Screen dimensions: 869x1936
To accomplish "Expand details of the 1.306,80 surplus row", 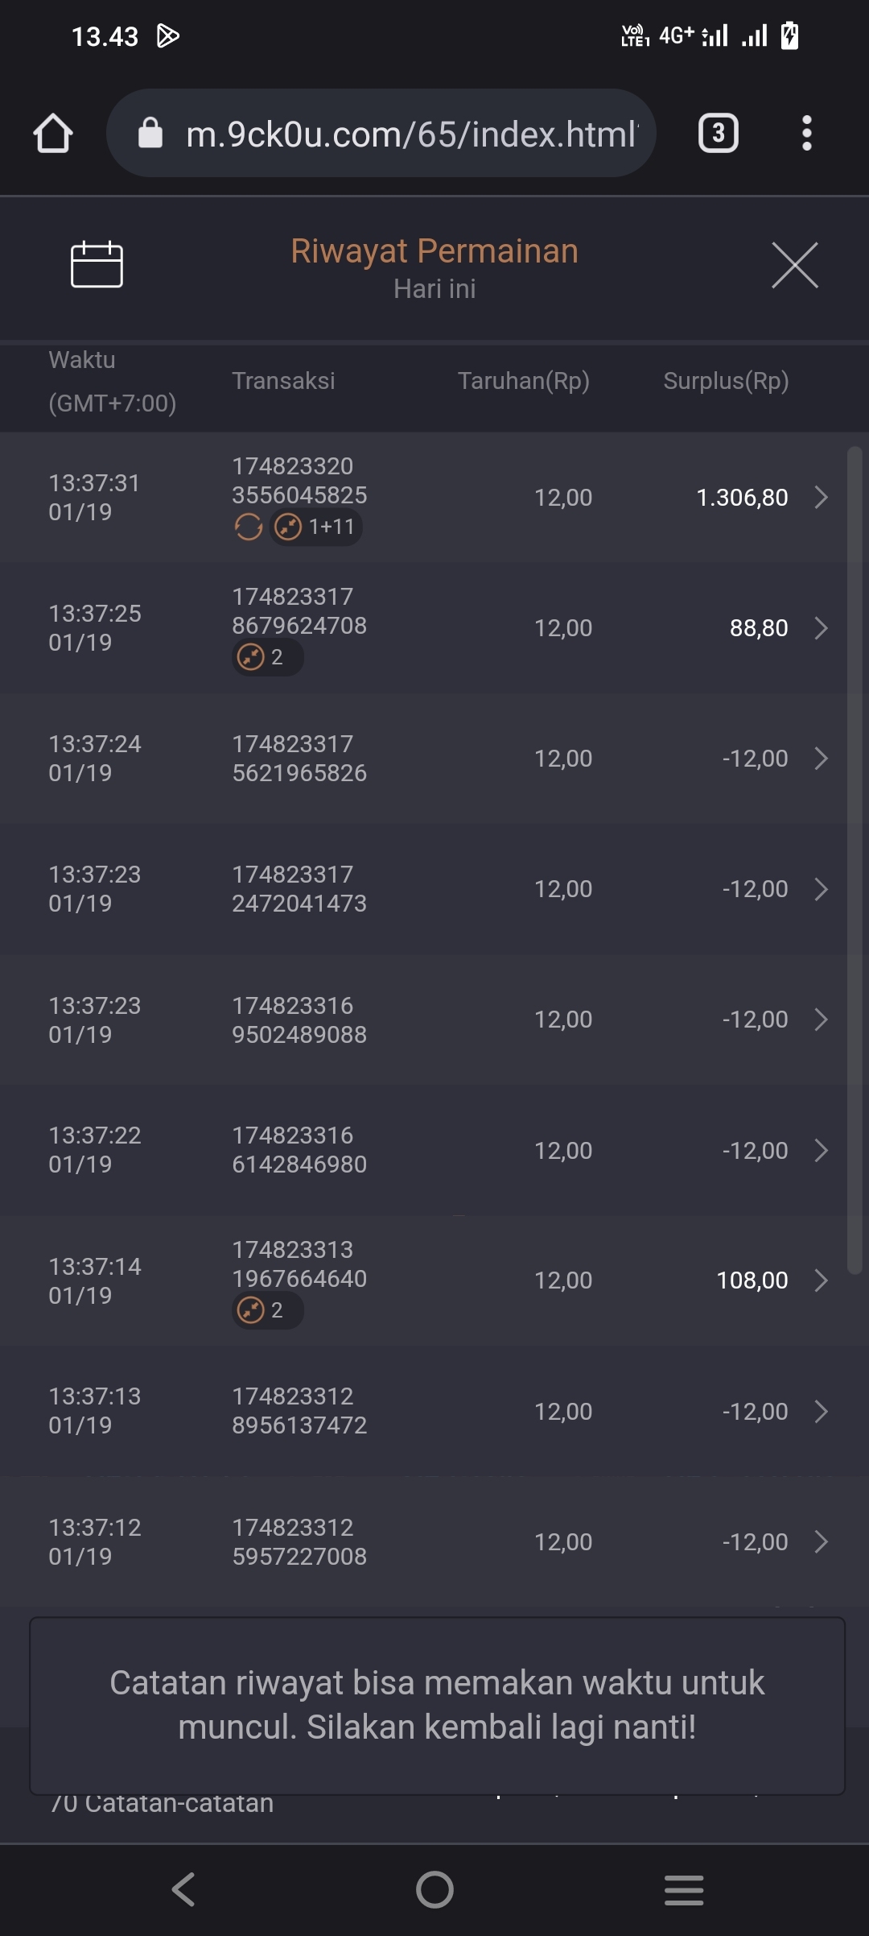I will (821, 498).
